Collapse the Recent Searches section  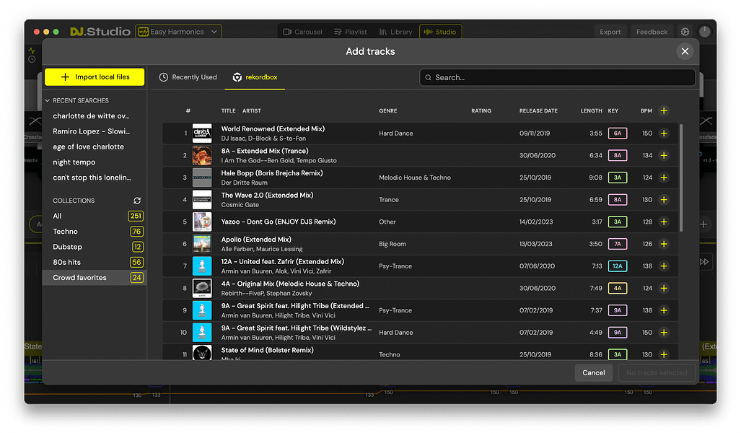point(47,101)
